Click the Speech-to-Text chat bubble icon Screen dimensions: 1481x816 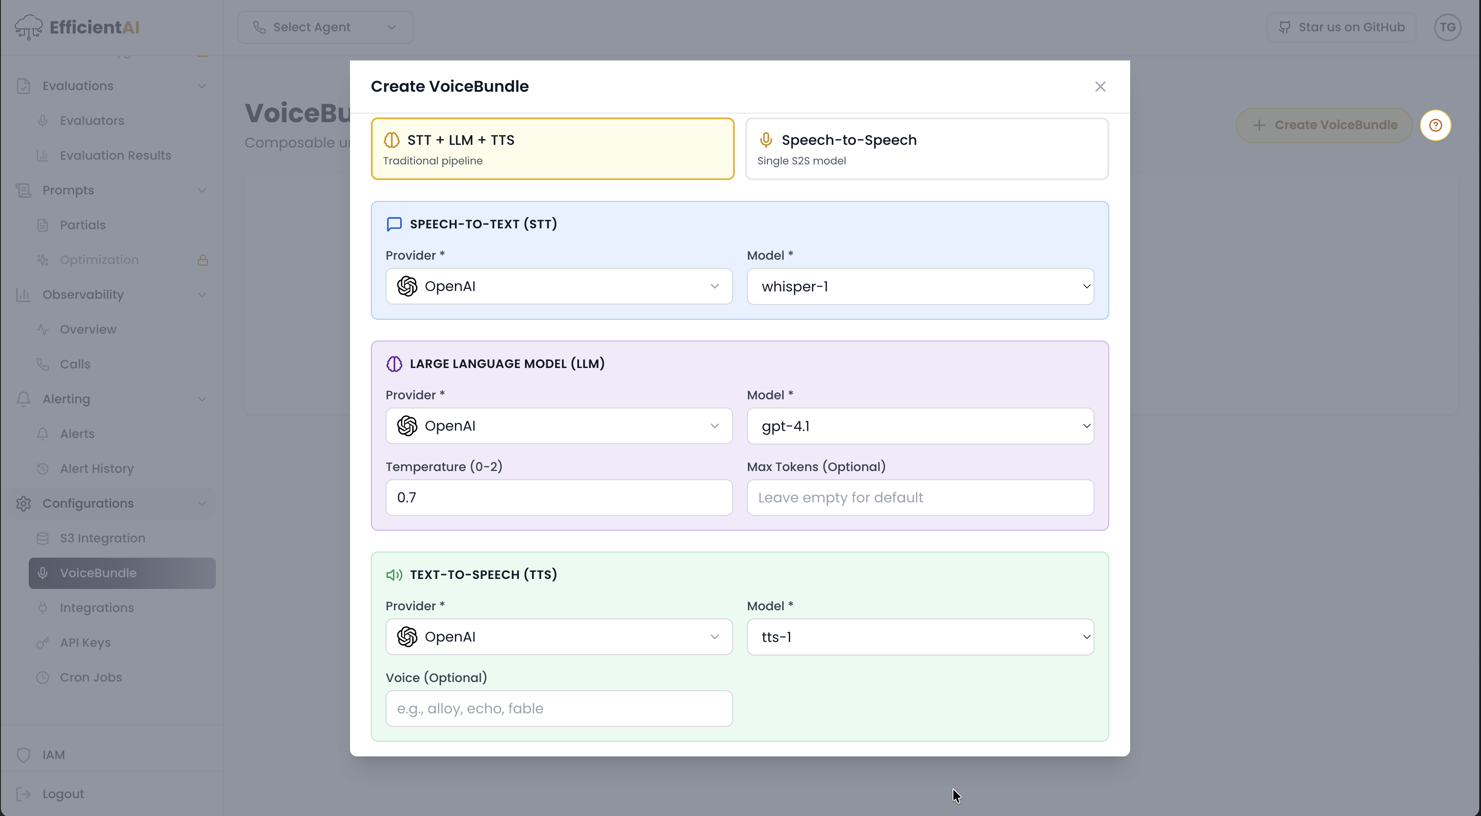pyautogui.click(x=394, y=224)
